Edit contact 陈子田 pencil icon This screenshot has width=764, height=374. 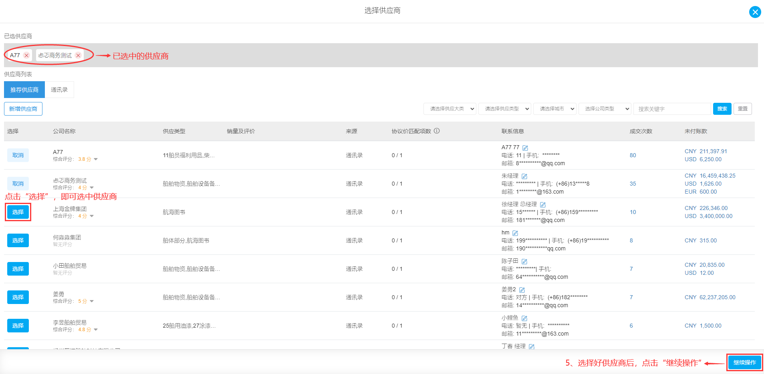click(x=524, y=261)
